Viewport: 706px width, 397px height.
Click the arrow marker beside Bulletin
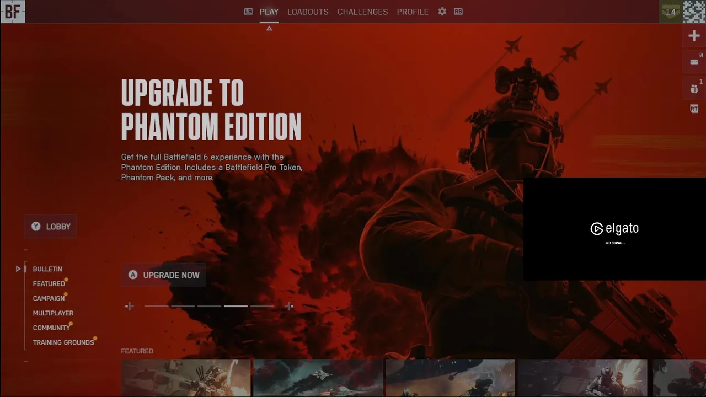(x=18, y=269)
